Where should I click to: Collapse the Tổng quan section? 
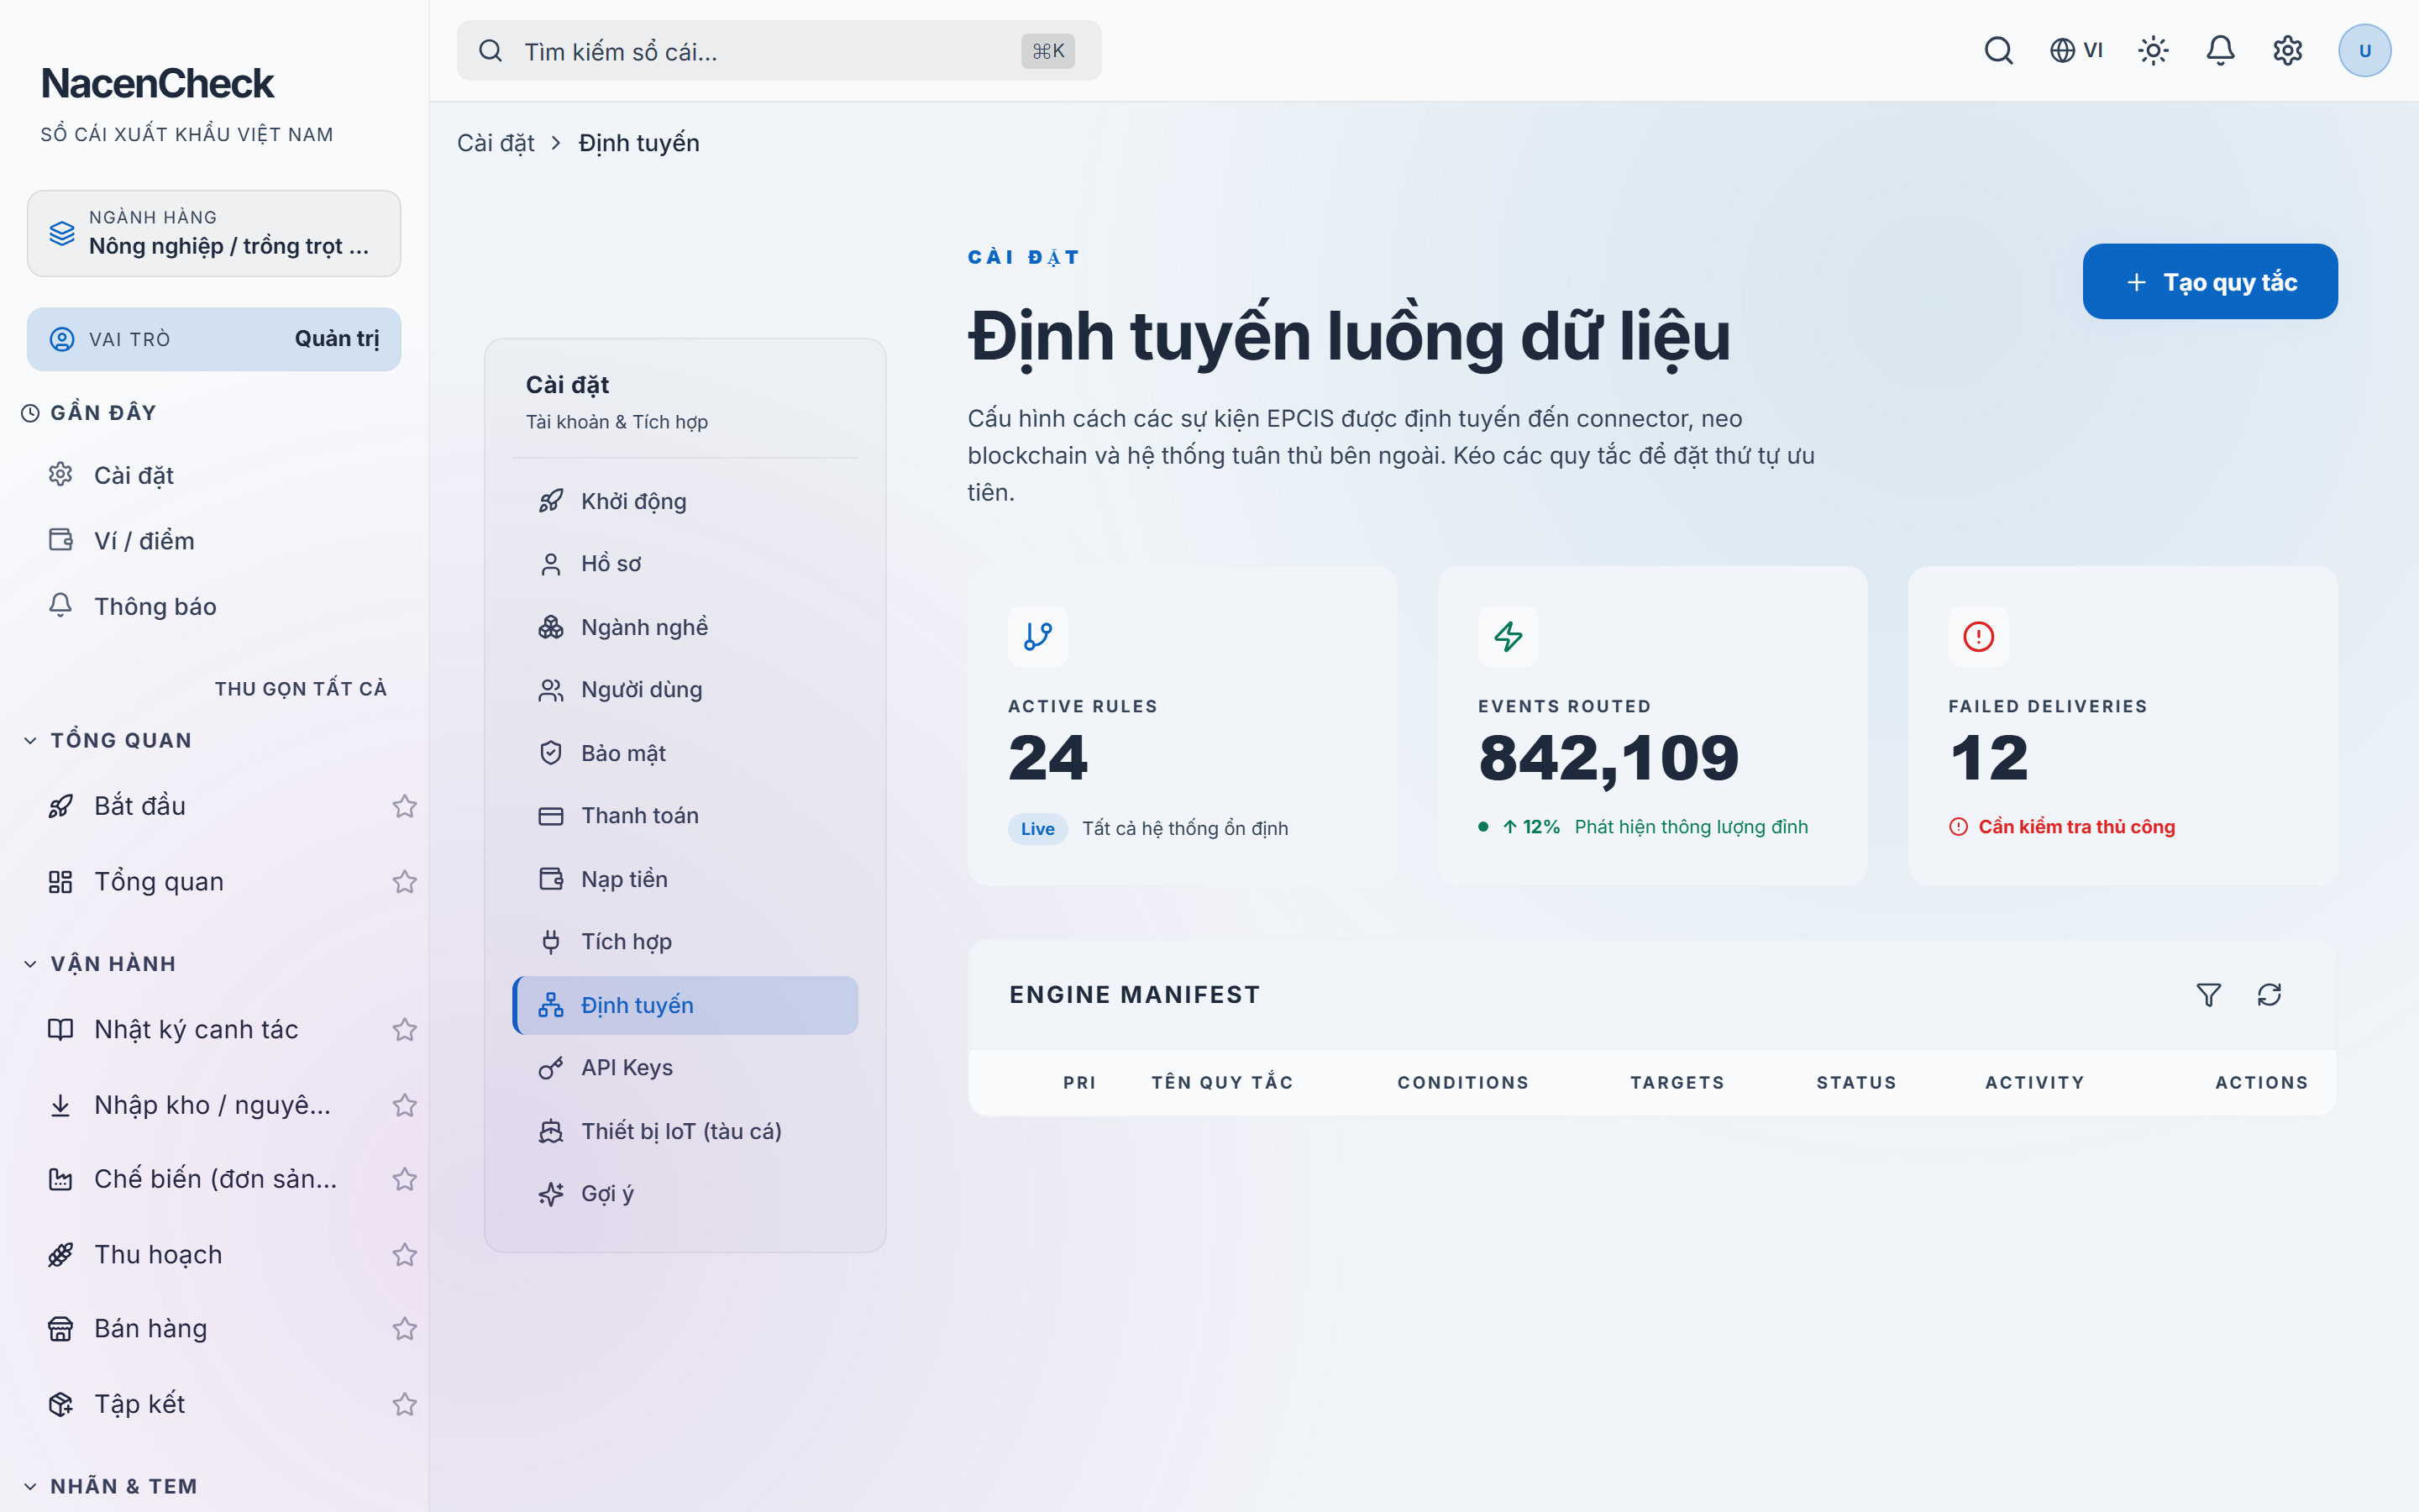pyautogui.click(x=107, y=740)
